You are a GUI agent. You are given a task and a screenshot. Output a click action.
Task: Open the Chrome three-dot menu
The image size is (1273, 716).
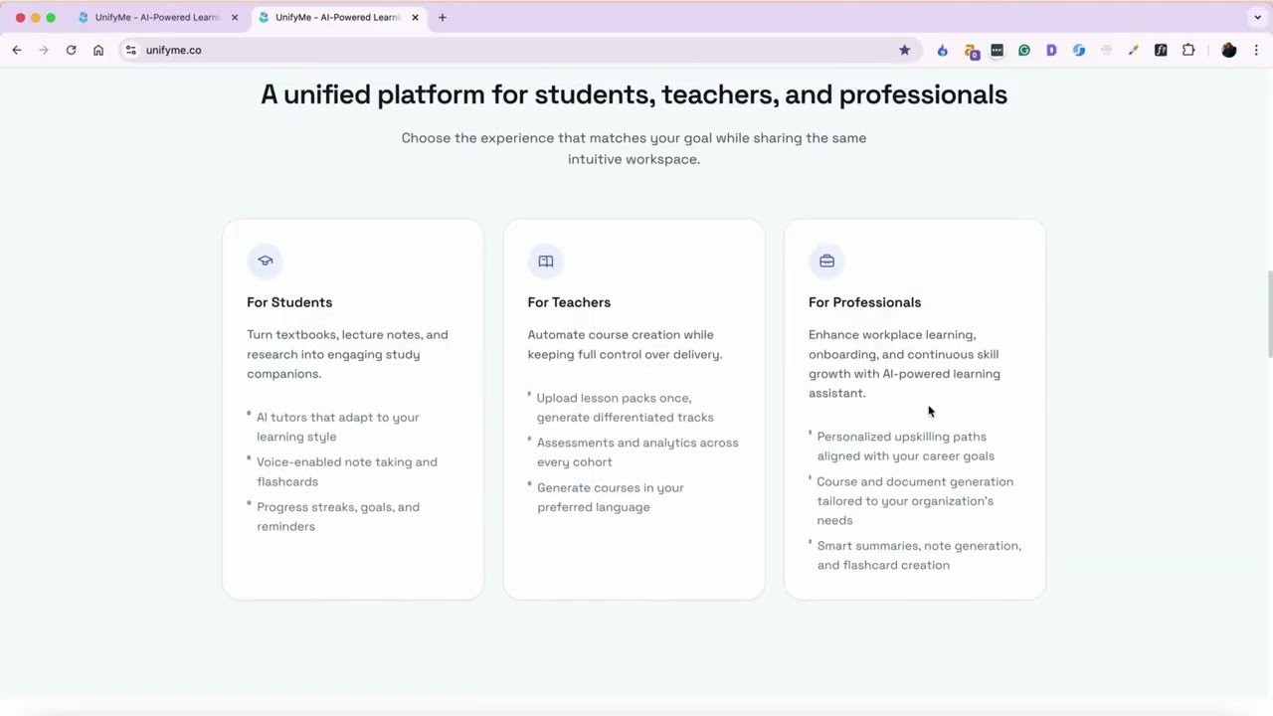pos(1257,50)
